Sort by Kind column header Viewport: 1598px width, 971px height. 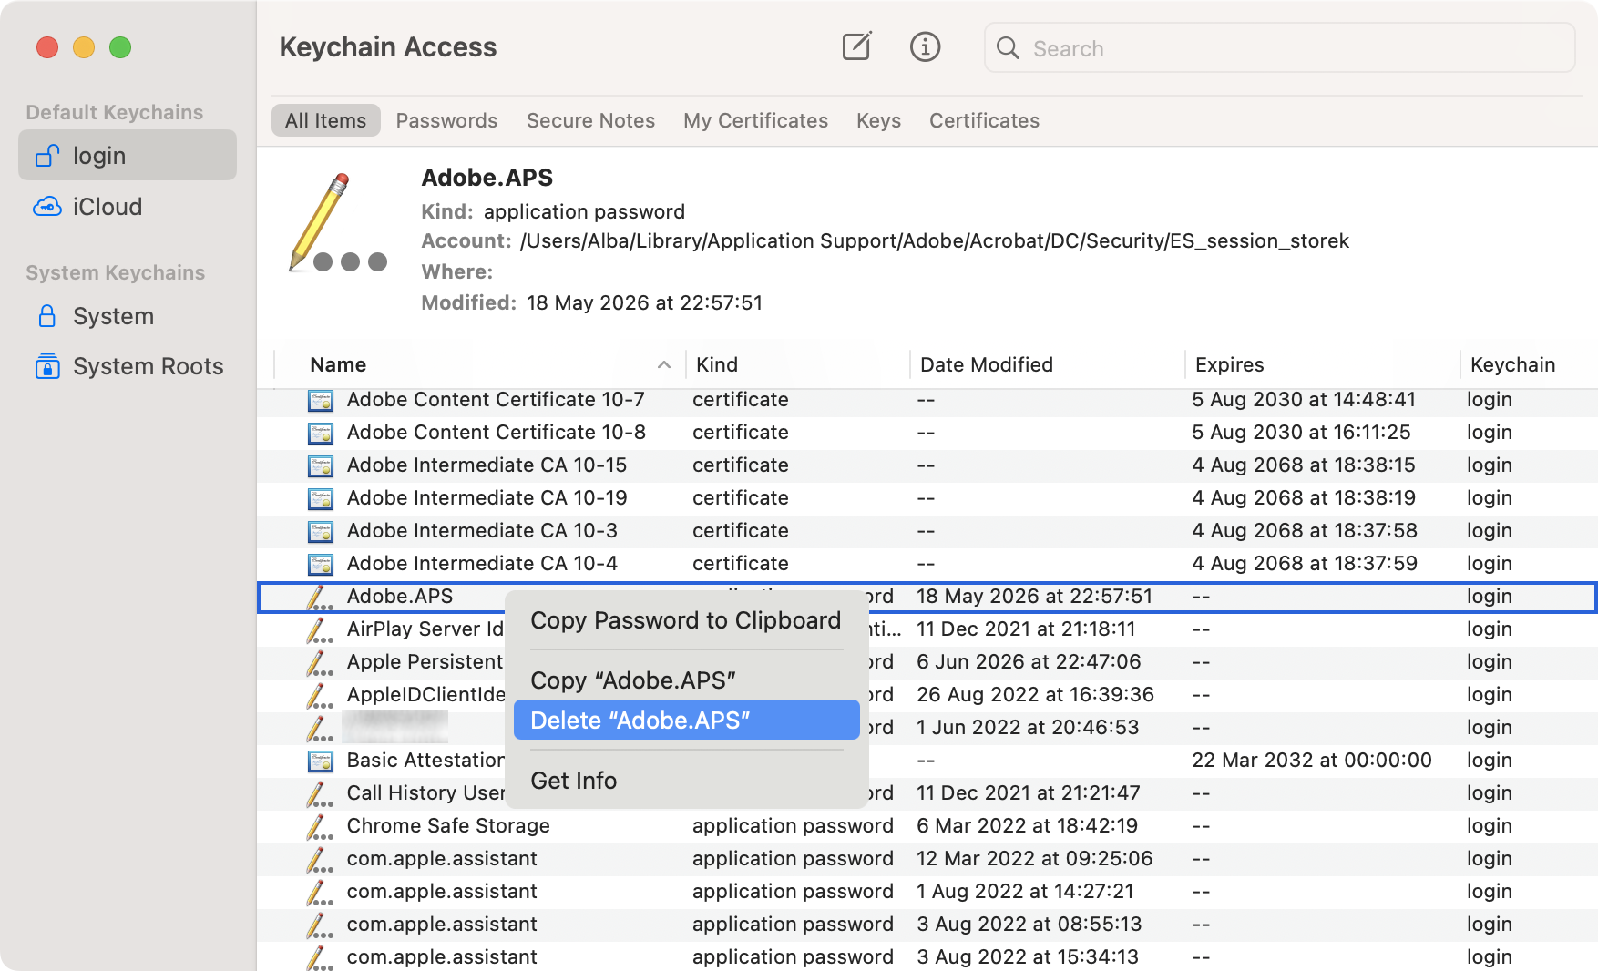coord(797,364)
